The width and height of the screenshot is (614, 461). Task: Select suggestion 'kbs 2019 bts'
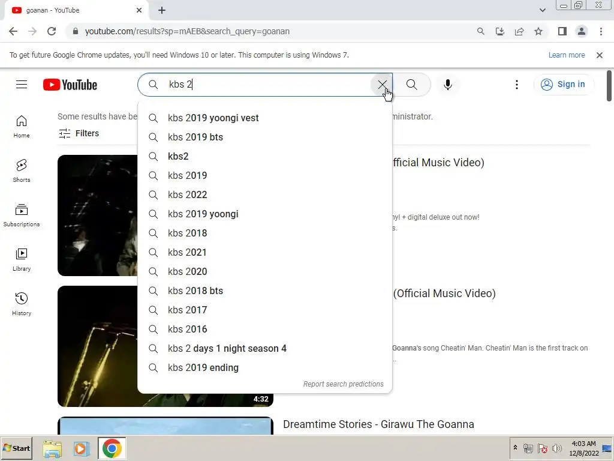(x=264, y=137)
